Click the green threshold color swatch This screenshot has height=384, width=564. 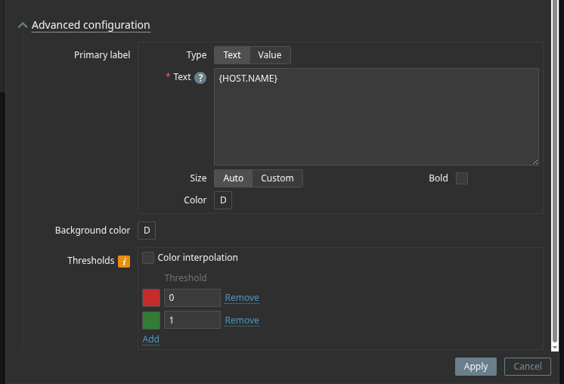(x=151, y=321)
